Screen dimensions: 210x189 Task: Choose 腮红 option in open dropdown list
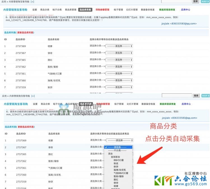[x=118, y=180]
